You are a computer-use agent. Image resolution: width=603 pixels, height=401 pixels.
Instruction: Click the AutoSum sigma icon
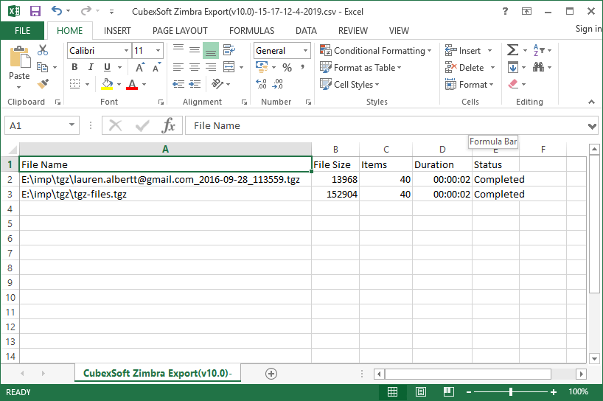512,50
